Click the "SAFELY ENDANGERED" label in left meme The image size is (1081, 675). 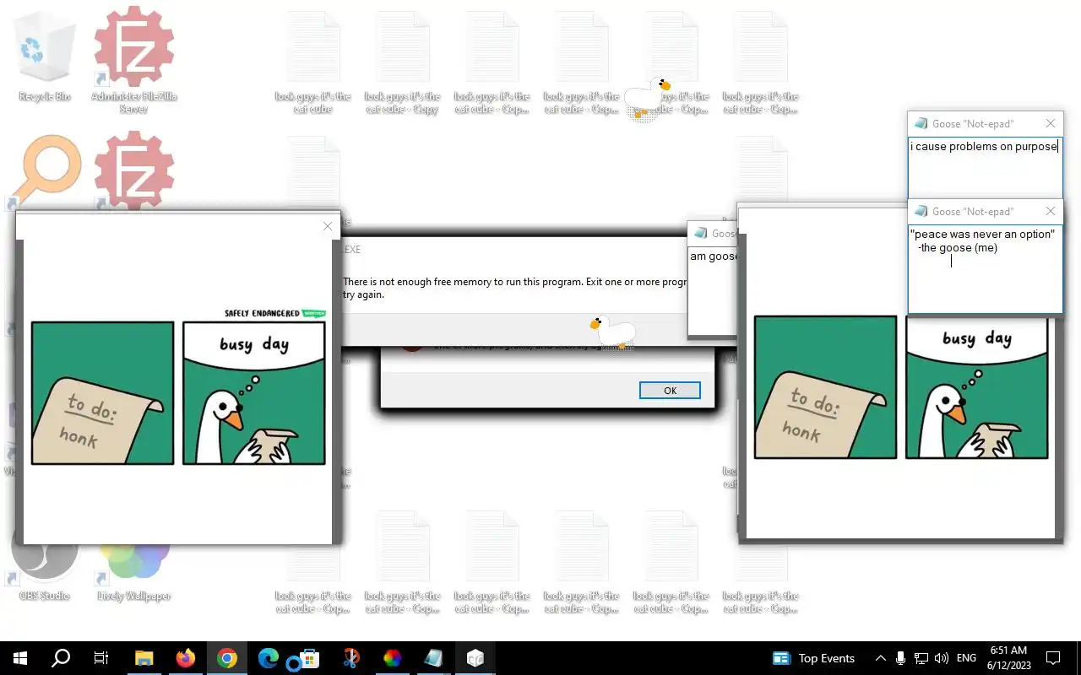click(262, 313)
